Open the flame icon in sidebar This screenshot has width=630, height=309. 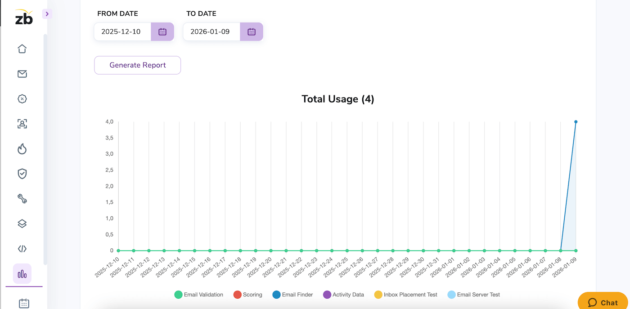[22, 149]
